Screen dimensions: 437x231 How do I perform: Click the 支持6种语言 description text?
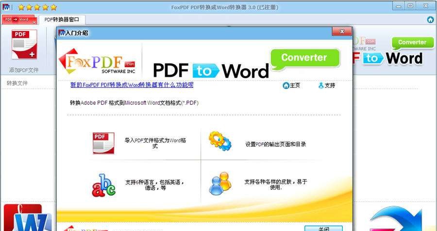155,185
